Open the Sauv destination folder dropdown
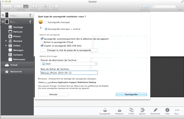The image size is (184, 119). pos(69,64)
